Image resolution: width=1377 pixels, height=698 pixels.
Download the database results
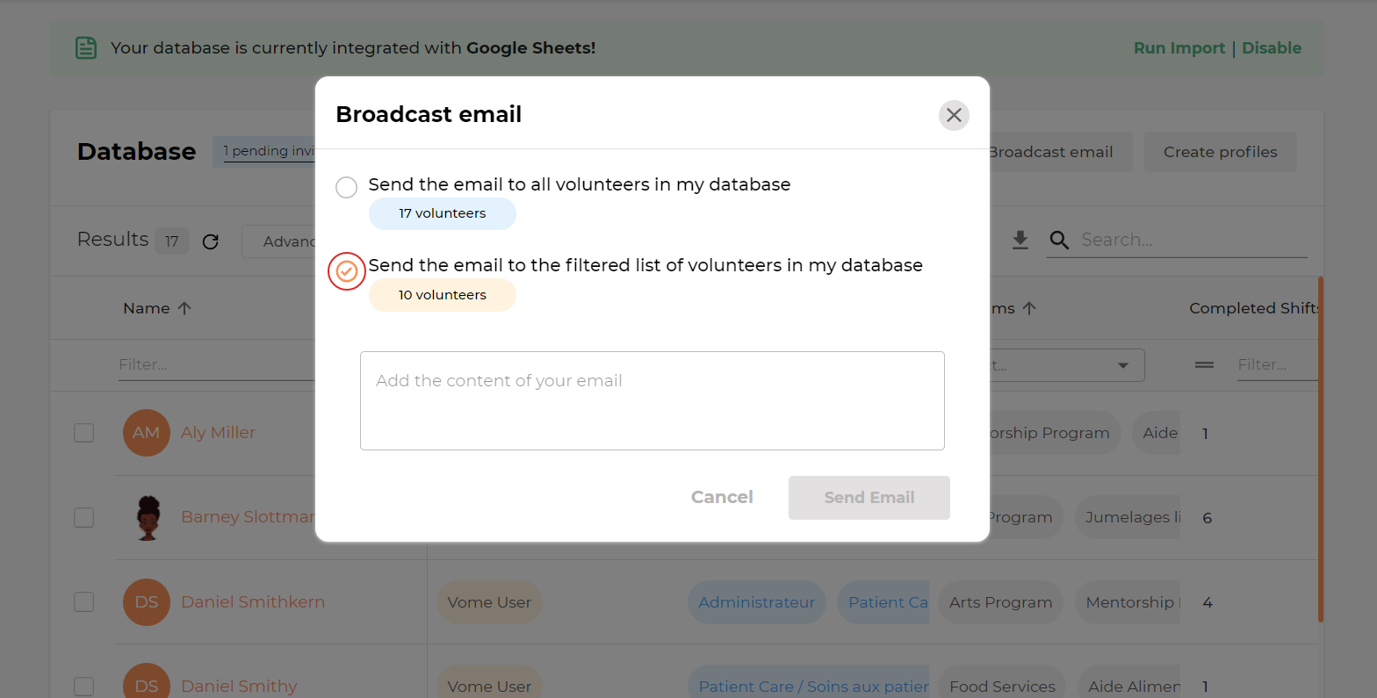click(x=1020, y=240)
